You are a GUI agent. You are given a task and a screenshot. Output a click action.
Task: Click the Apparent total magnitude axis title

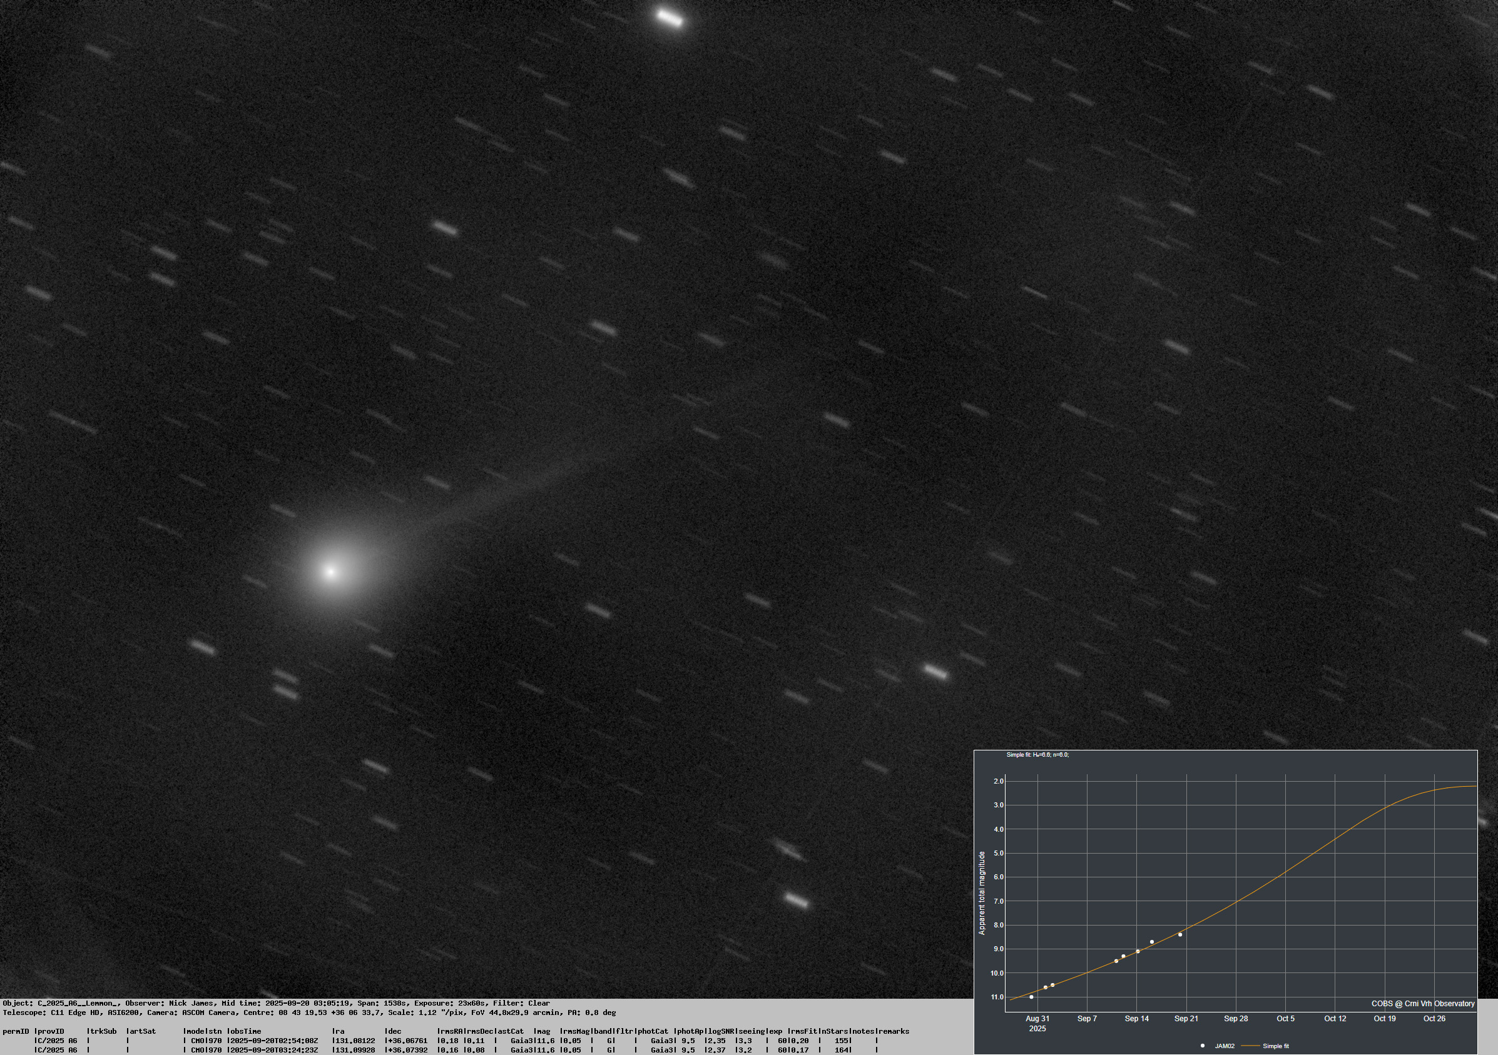[x=982, y=892]
